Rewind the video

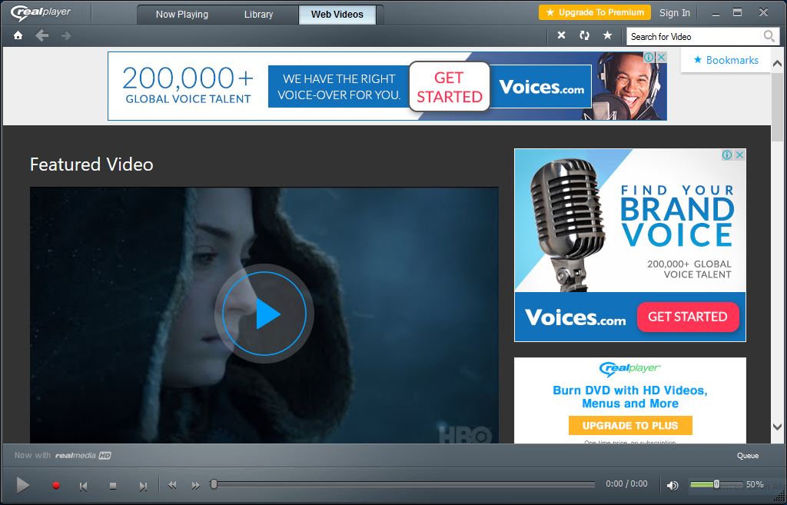pyautogui.click(x=172, y=486)
